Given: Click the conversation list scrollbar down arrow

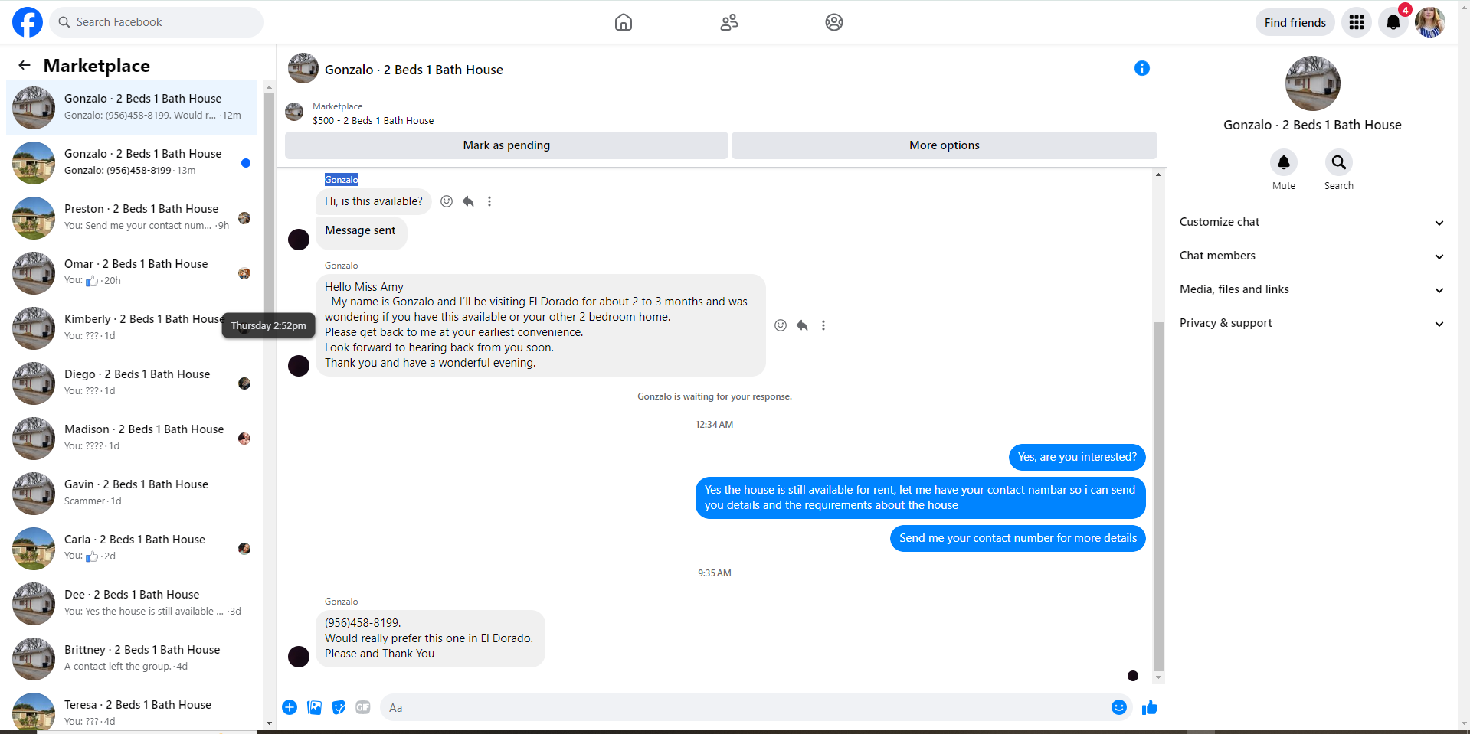Looking at the screenshot, I should click(269, 723).
